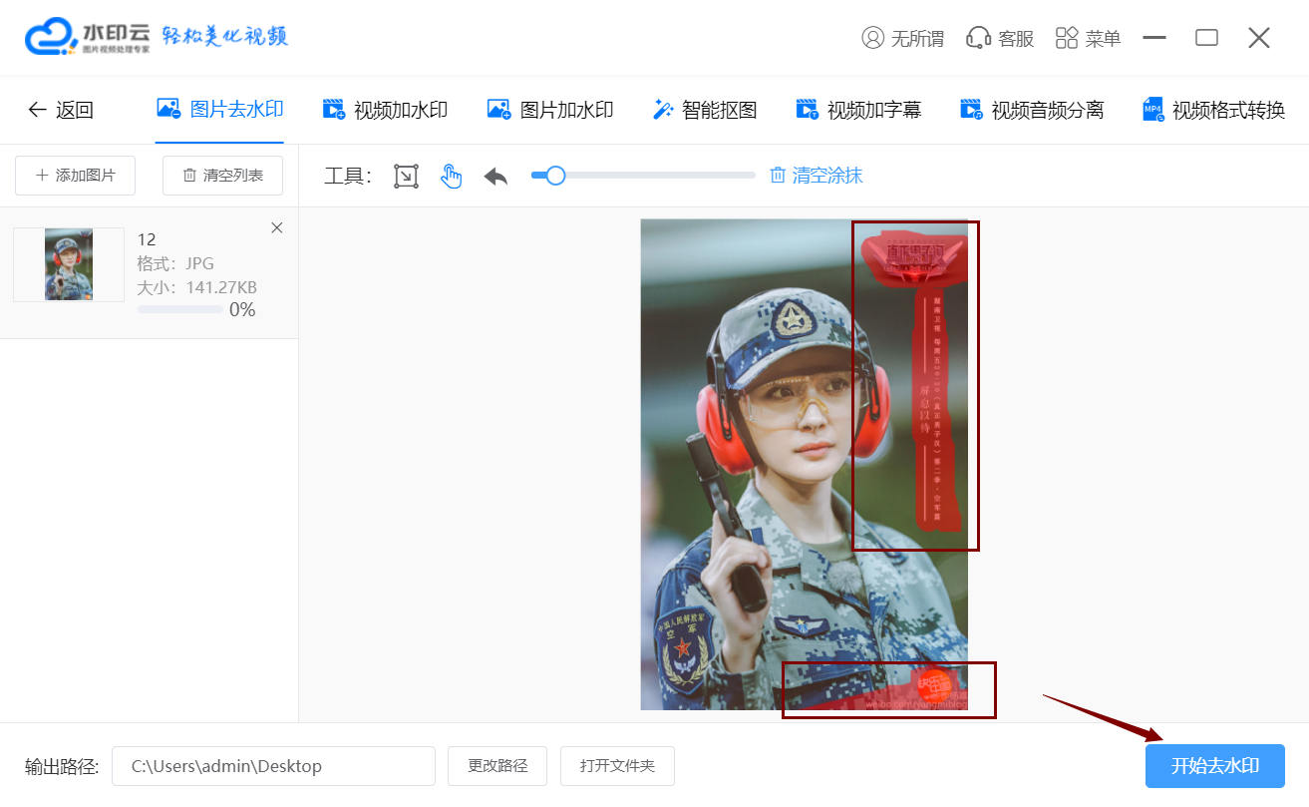Remove image 12 from the list

(277, 227)
